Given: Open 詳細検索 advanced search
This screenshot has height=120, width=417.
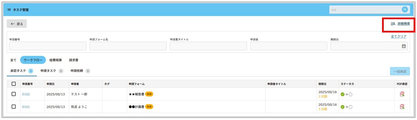Looking at the screenshot, I should click(400, 24).
